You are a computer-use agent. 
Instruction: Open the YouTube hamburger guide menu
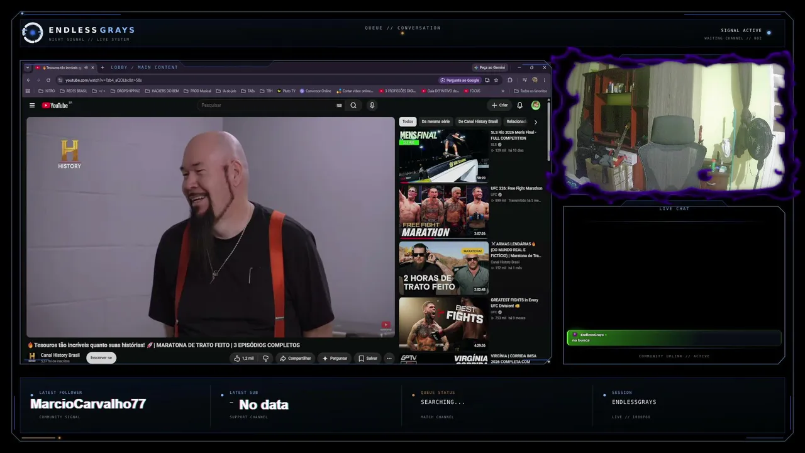[x=32, y=105]
